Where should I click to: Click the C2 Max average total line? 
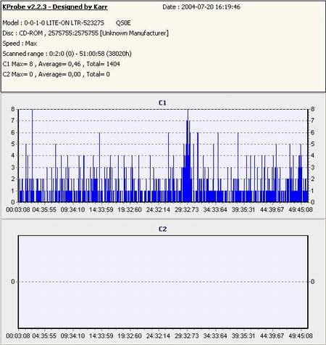pos(56,74)
